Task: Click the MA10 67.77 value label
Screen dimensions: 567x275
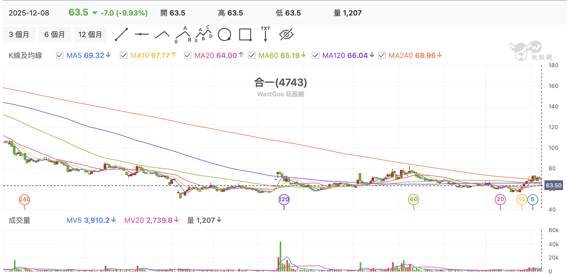Action: pyautogui.click(x=154, y=55)
